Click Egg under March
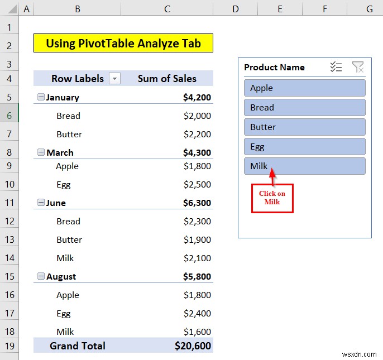This screenshot has width=383, height=360. tap(64, 185)
